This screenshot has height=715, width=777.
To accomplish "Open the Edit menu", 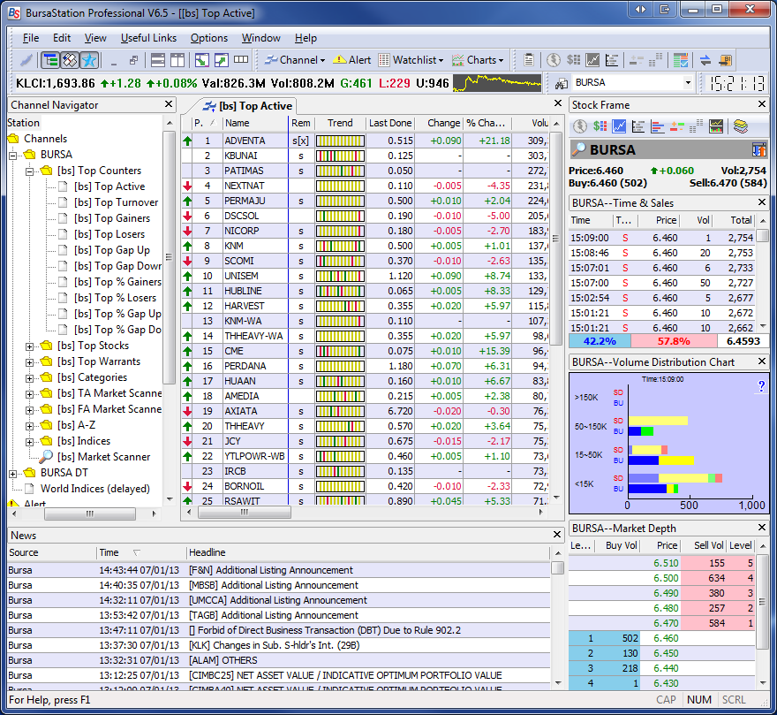I will coord(62,38).
